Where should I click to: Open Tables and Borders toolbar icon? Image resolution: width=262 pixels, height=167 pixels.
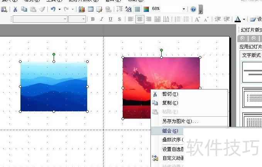pos(100,9)
